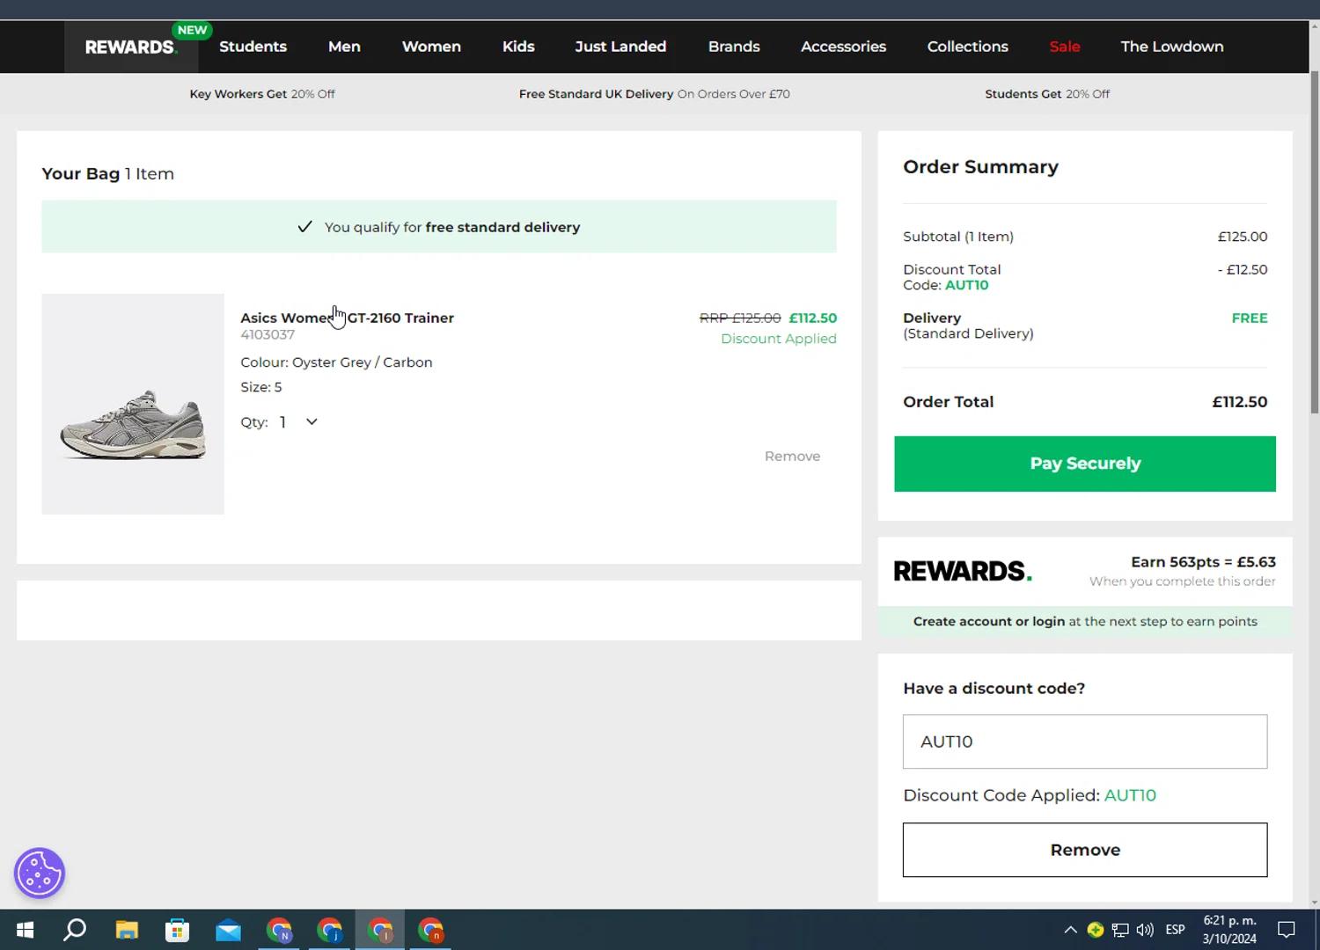This screenshot has width=1320, height=950.
Task: Click the FREE delivery value
Action: [x=1250, y=318]
